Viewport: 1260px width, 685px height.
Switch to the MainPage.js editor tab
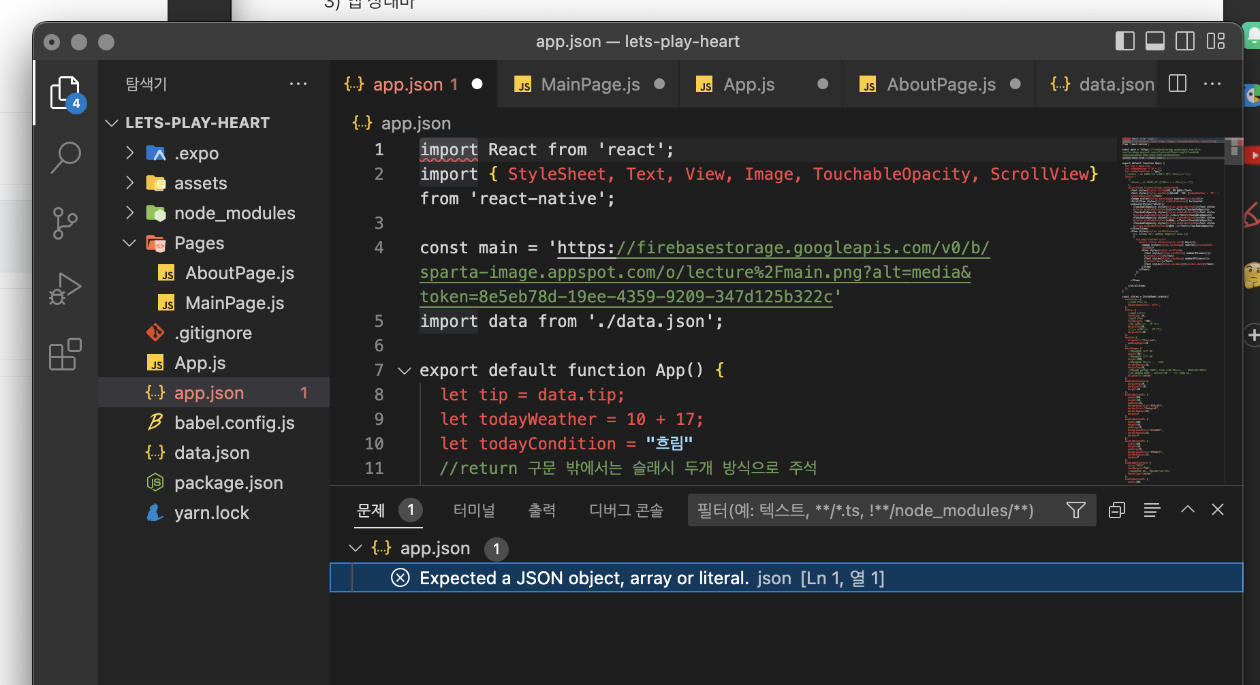pyautogui.click(x=588, y=84)
